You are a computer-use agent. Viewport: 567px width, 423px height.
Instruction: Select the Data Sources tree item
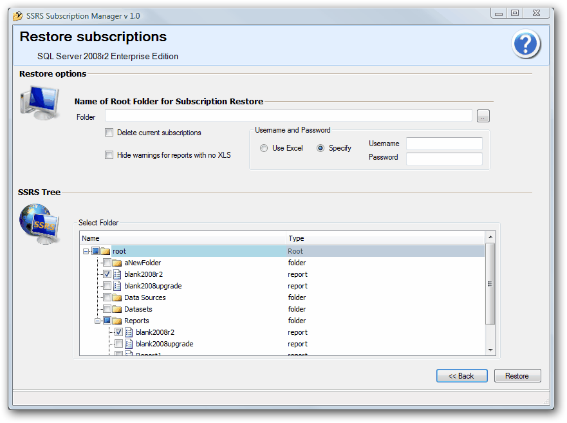point(145,297)
